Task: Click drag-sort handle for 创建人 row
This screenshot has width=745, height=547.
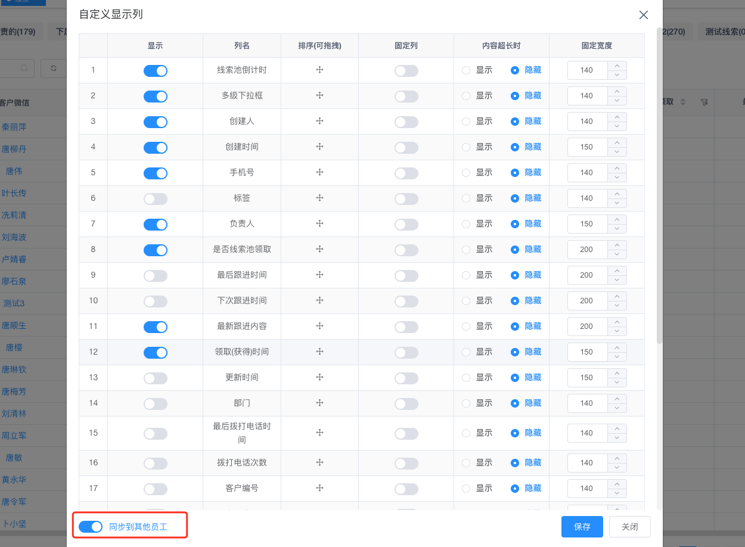Action: (x=319, y=121)
